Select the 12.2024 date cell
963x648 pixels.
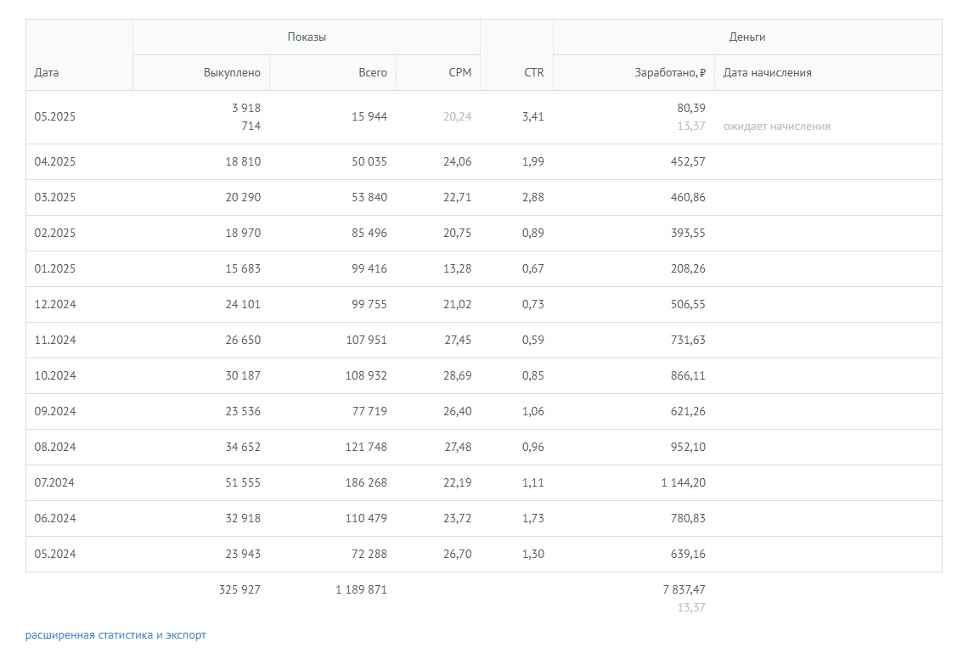(x=55, y=304)
